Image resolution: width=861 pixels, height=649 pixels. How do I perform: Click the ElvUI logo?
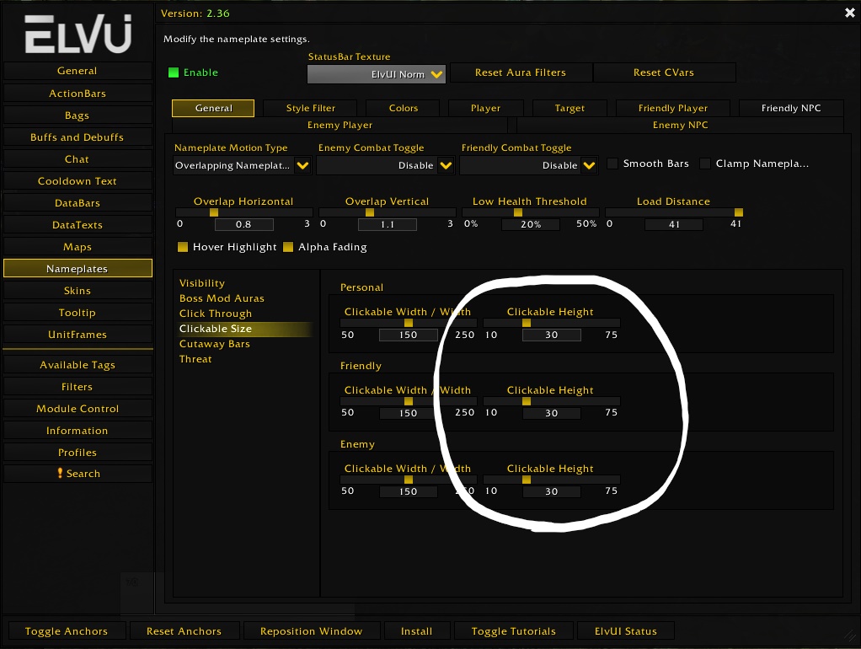[78, 34]
